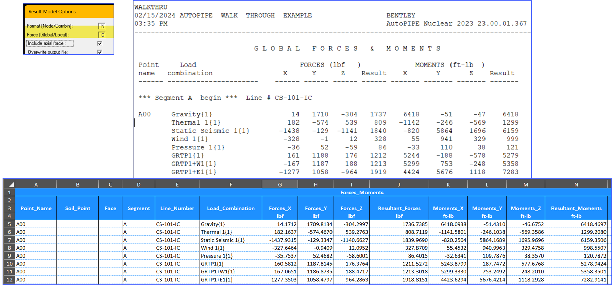The height and width of the screenshot is (285, 612).
Task: Select the Static Seismic 1{1} spreadsheet cell
Action: 231,240
